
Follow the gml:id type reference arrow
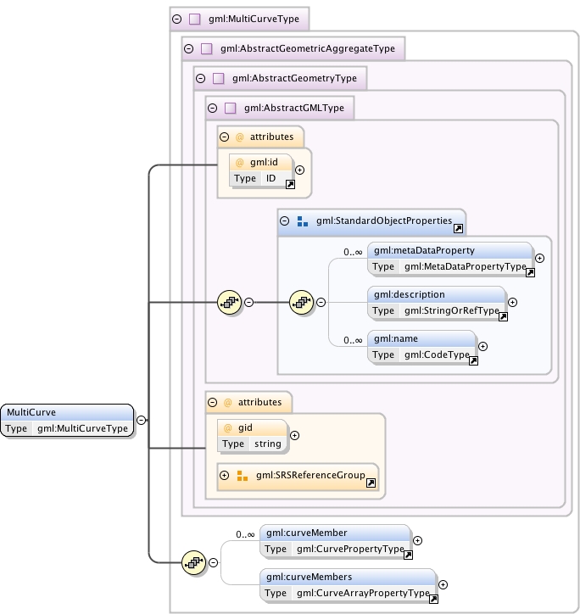tap(290, 184)
